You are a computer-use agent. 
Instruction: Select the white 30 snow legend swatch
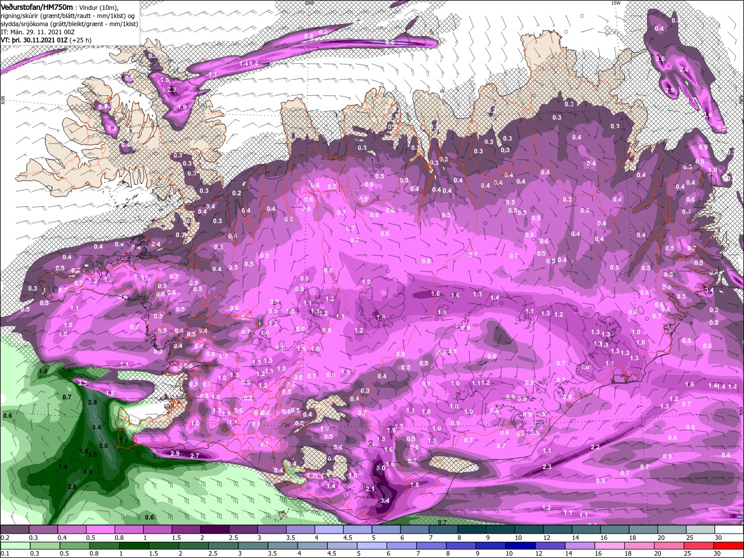pos(729,530)
